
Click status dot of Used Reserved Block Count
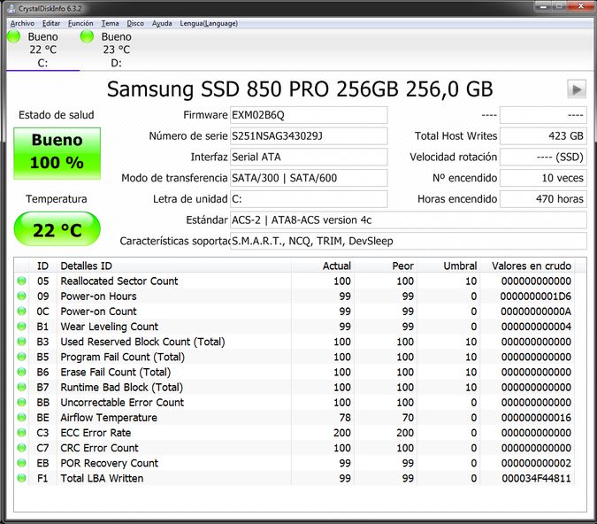[x=22, y=342]
